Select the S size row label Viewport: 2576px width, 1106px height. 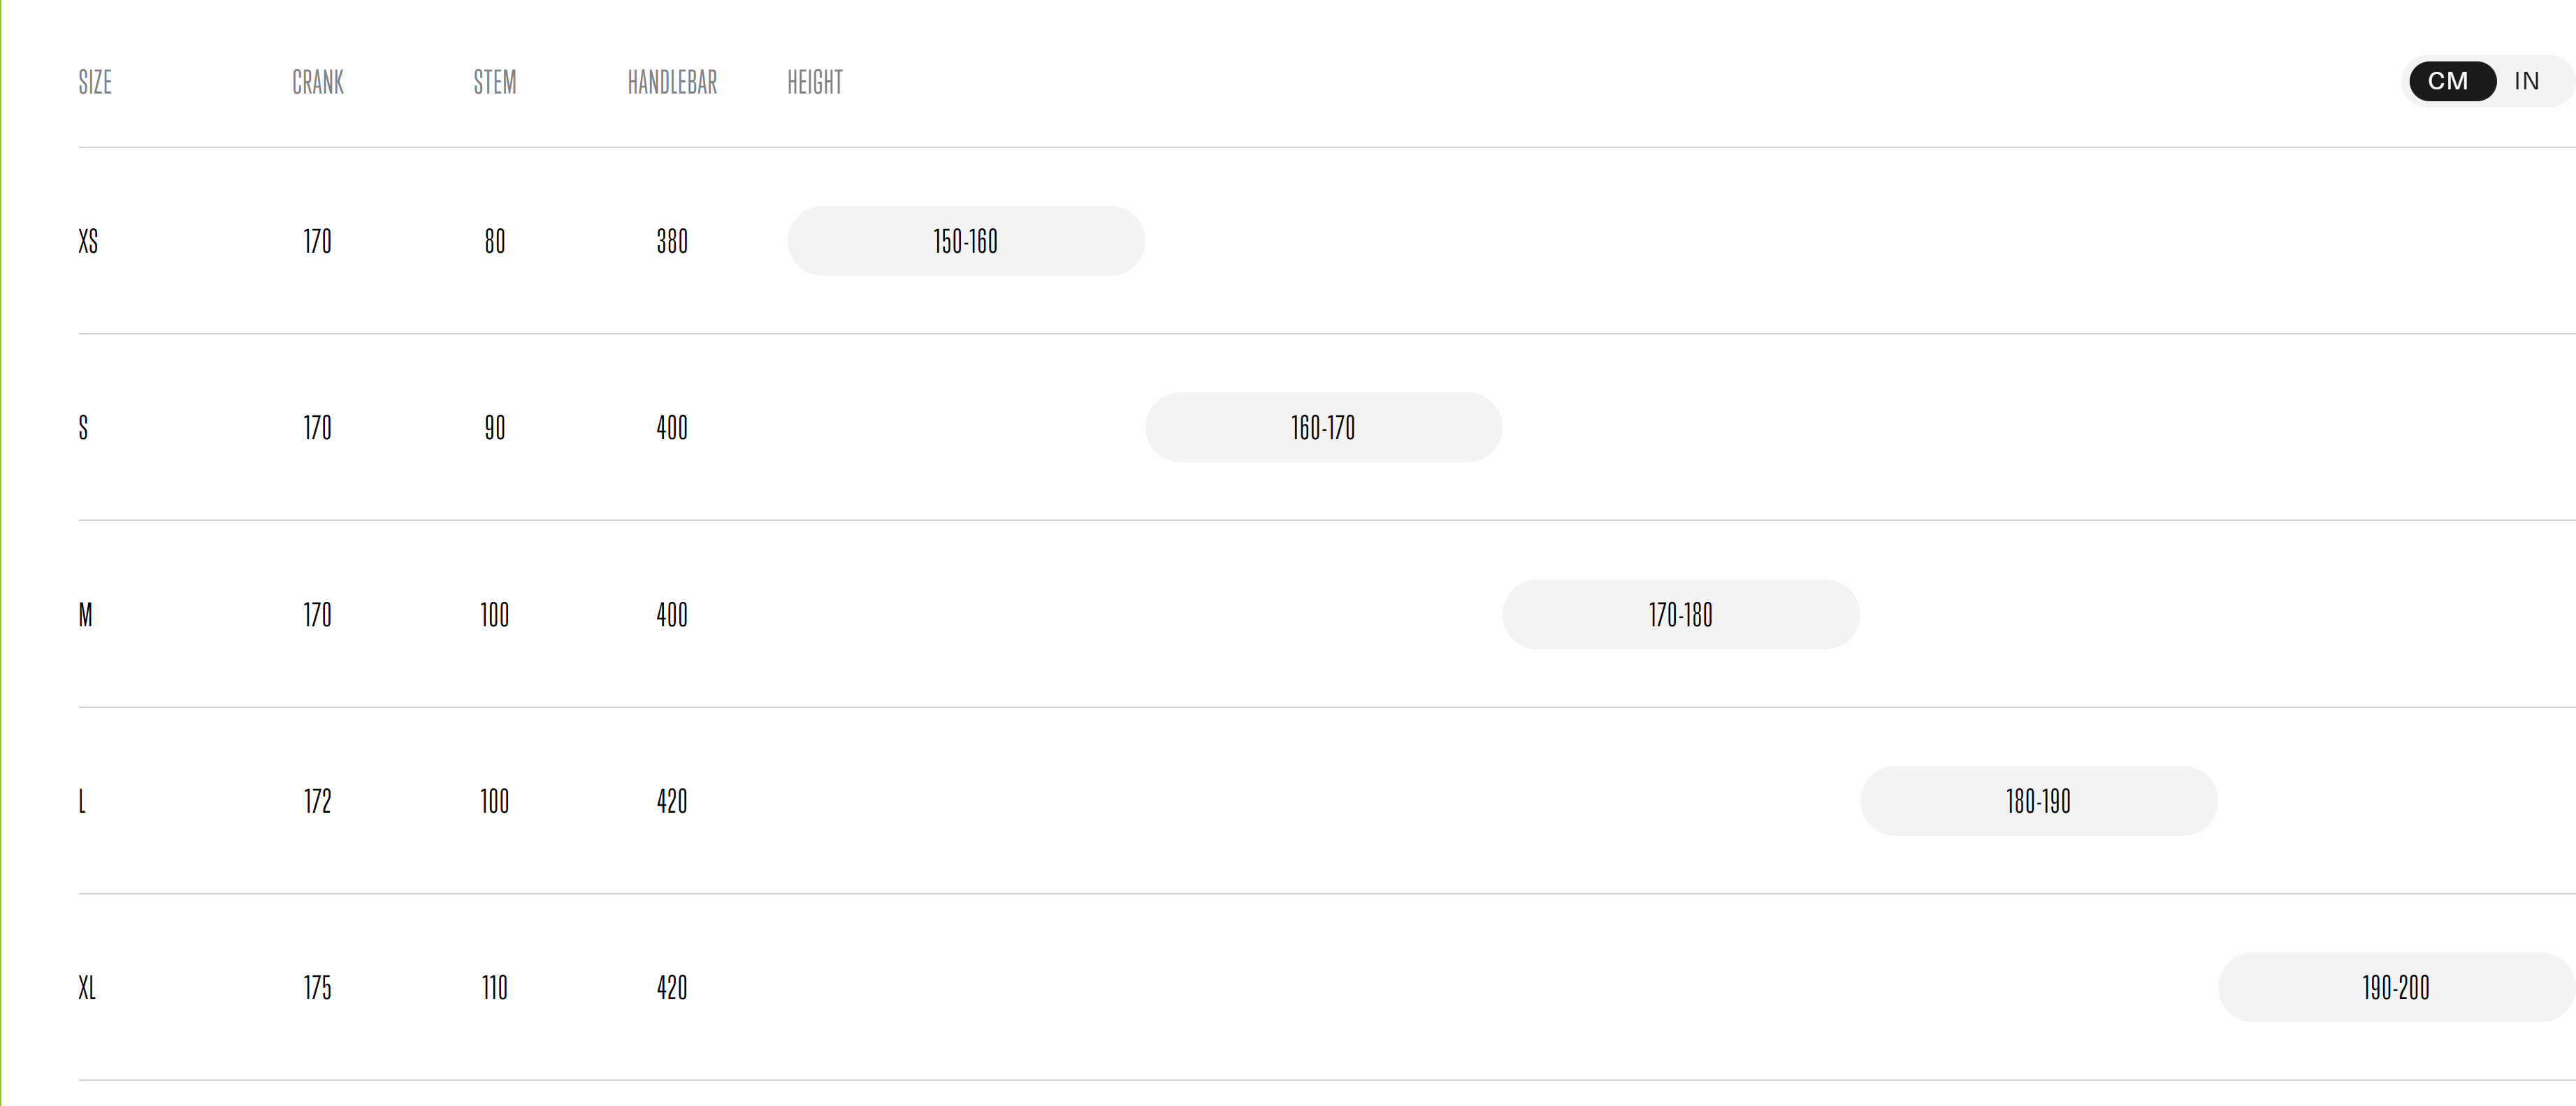coord(83,427)
